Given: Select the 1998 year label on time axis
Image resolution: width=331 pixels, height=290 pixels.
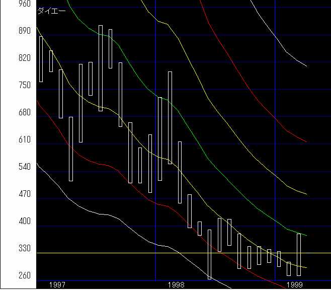Looking at the screenshot, I should 176,285.
